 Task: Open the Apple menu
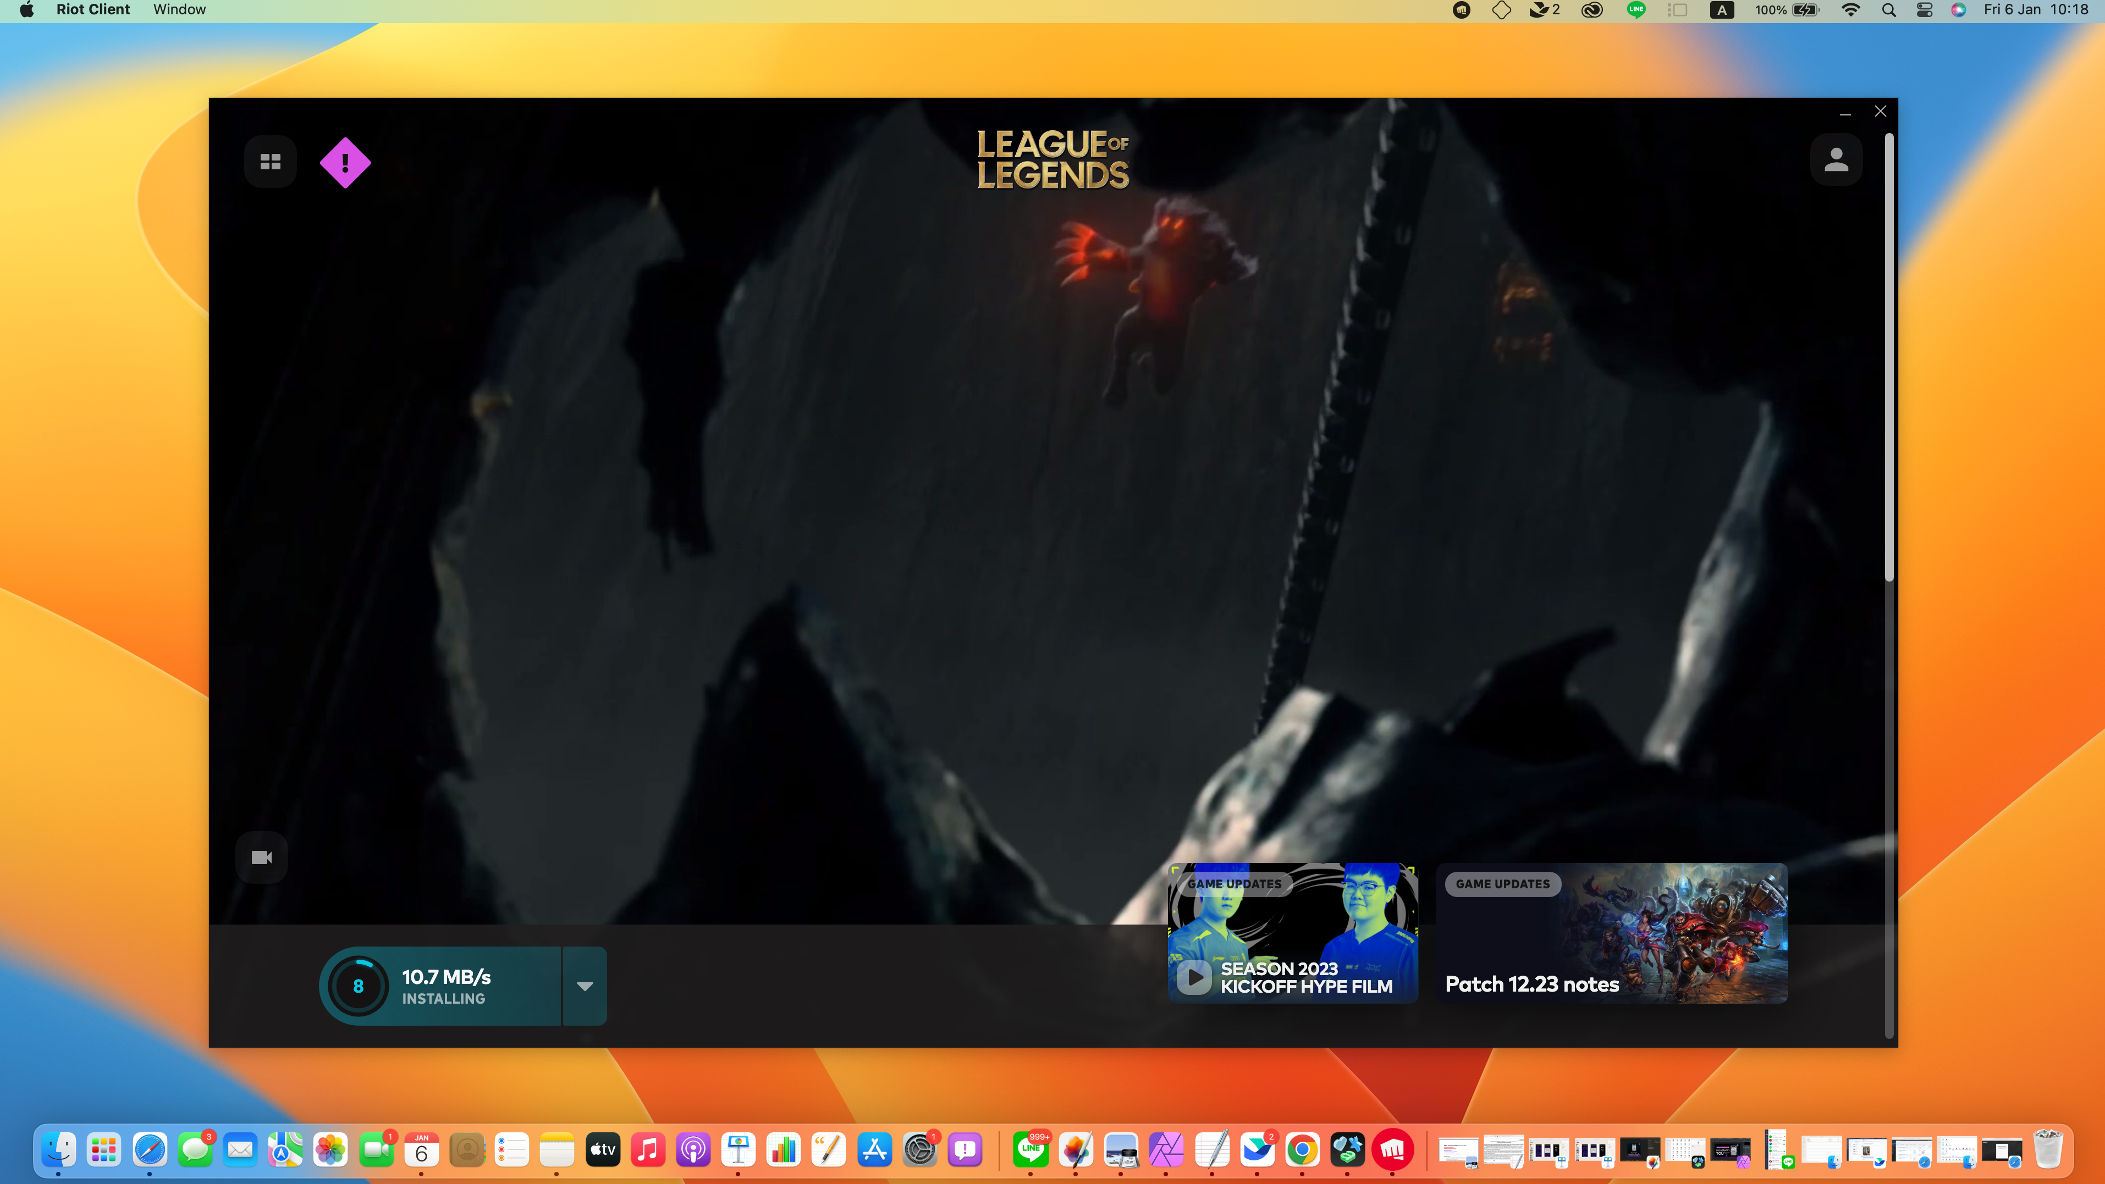click(26, 10)
